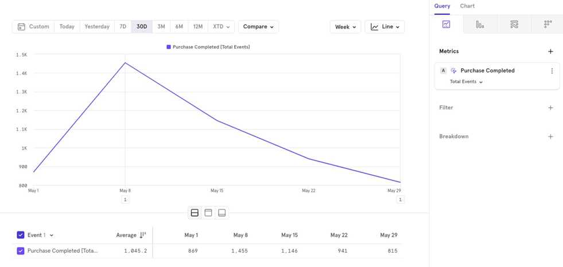Select the Query tab

[442, 6]
